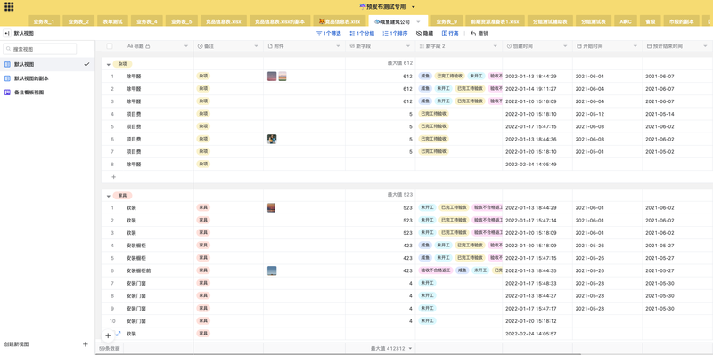The height and width of the screenshot is (355, 713).
Task: Open the first attachment thumbnail in 除甲醛 row 1
Action: 272,77
